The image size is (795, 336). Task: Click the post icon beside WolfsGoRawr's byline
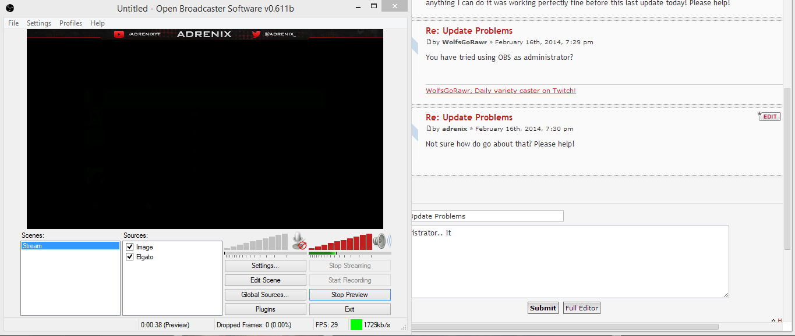pyautogui.click(x=429, y=42)
